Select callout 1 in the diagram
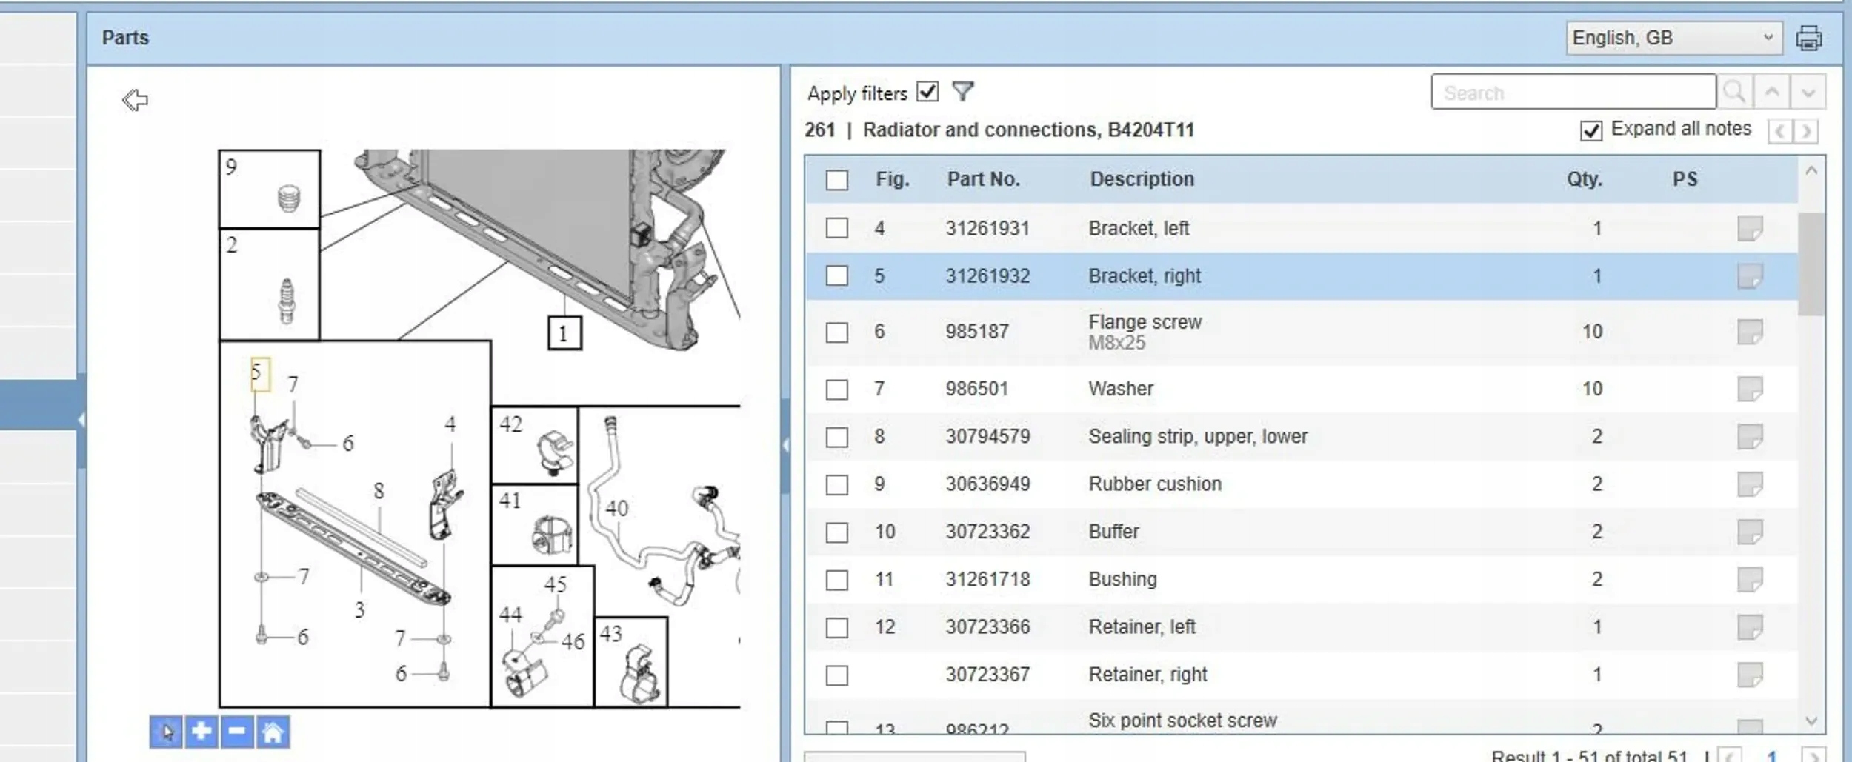 click(x=564, y=333)
